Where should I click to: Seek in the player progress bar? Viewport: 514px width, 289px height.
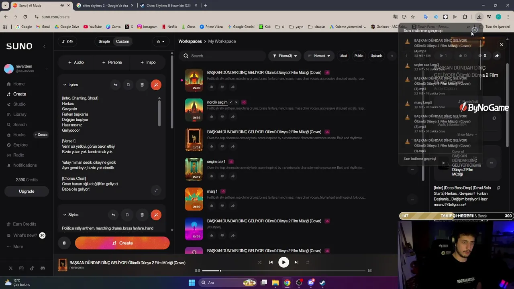click(x=284, y=271)
